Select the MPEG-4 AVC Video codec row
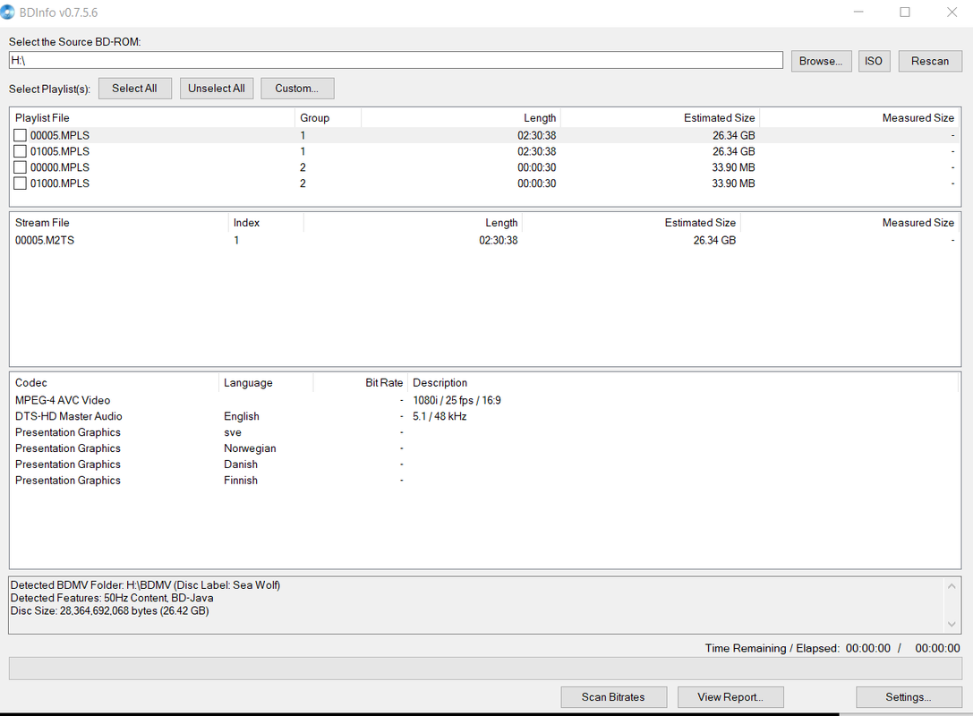The image size is (973, 716). [x=484, y=400]
